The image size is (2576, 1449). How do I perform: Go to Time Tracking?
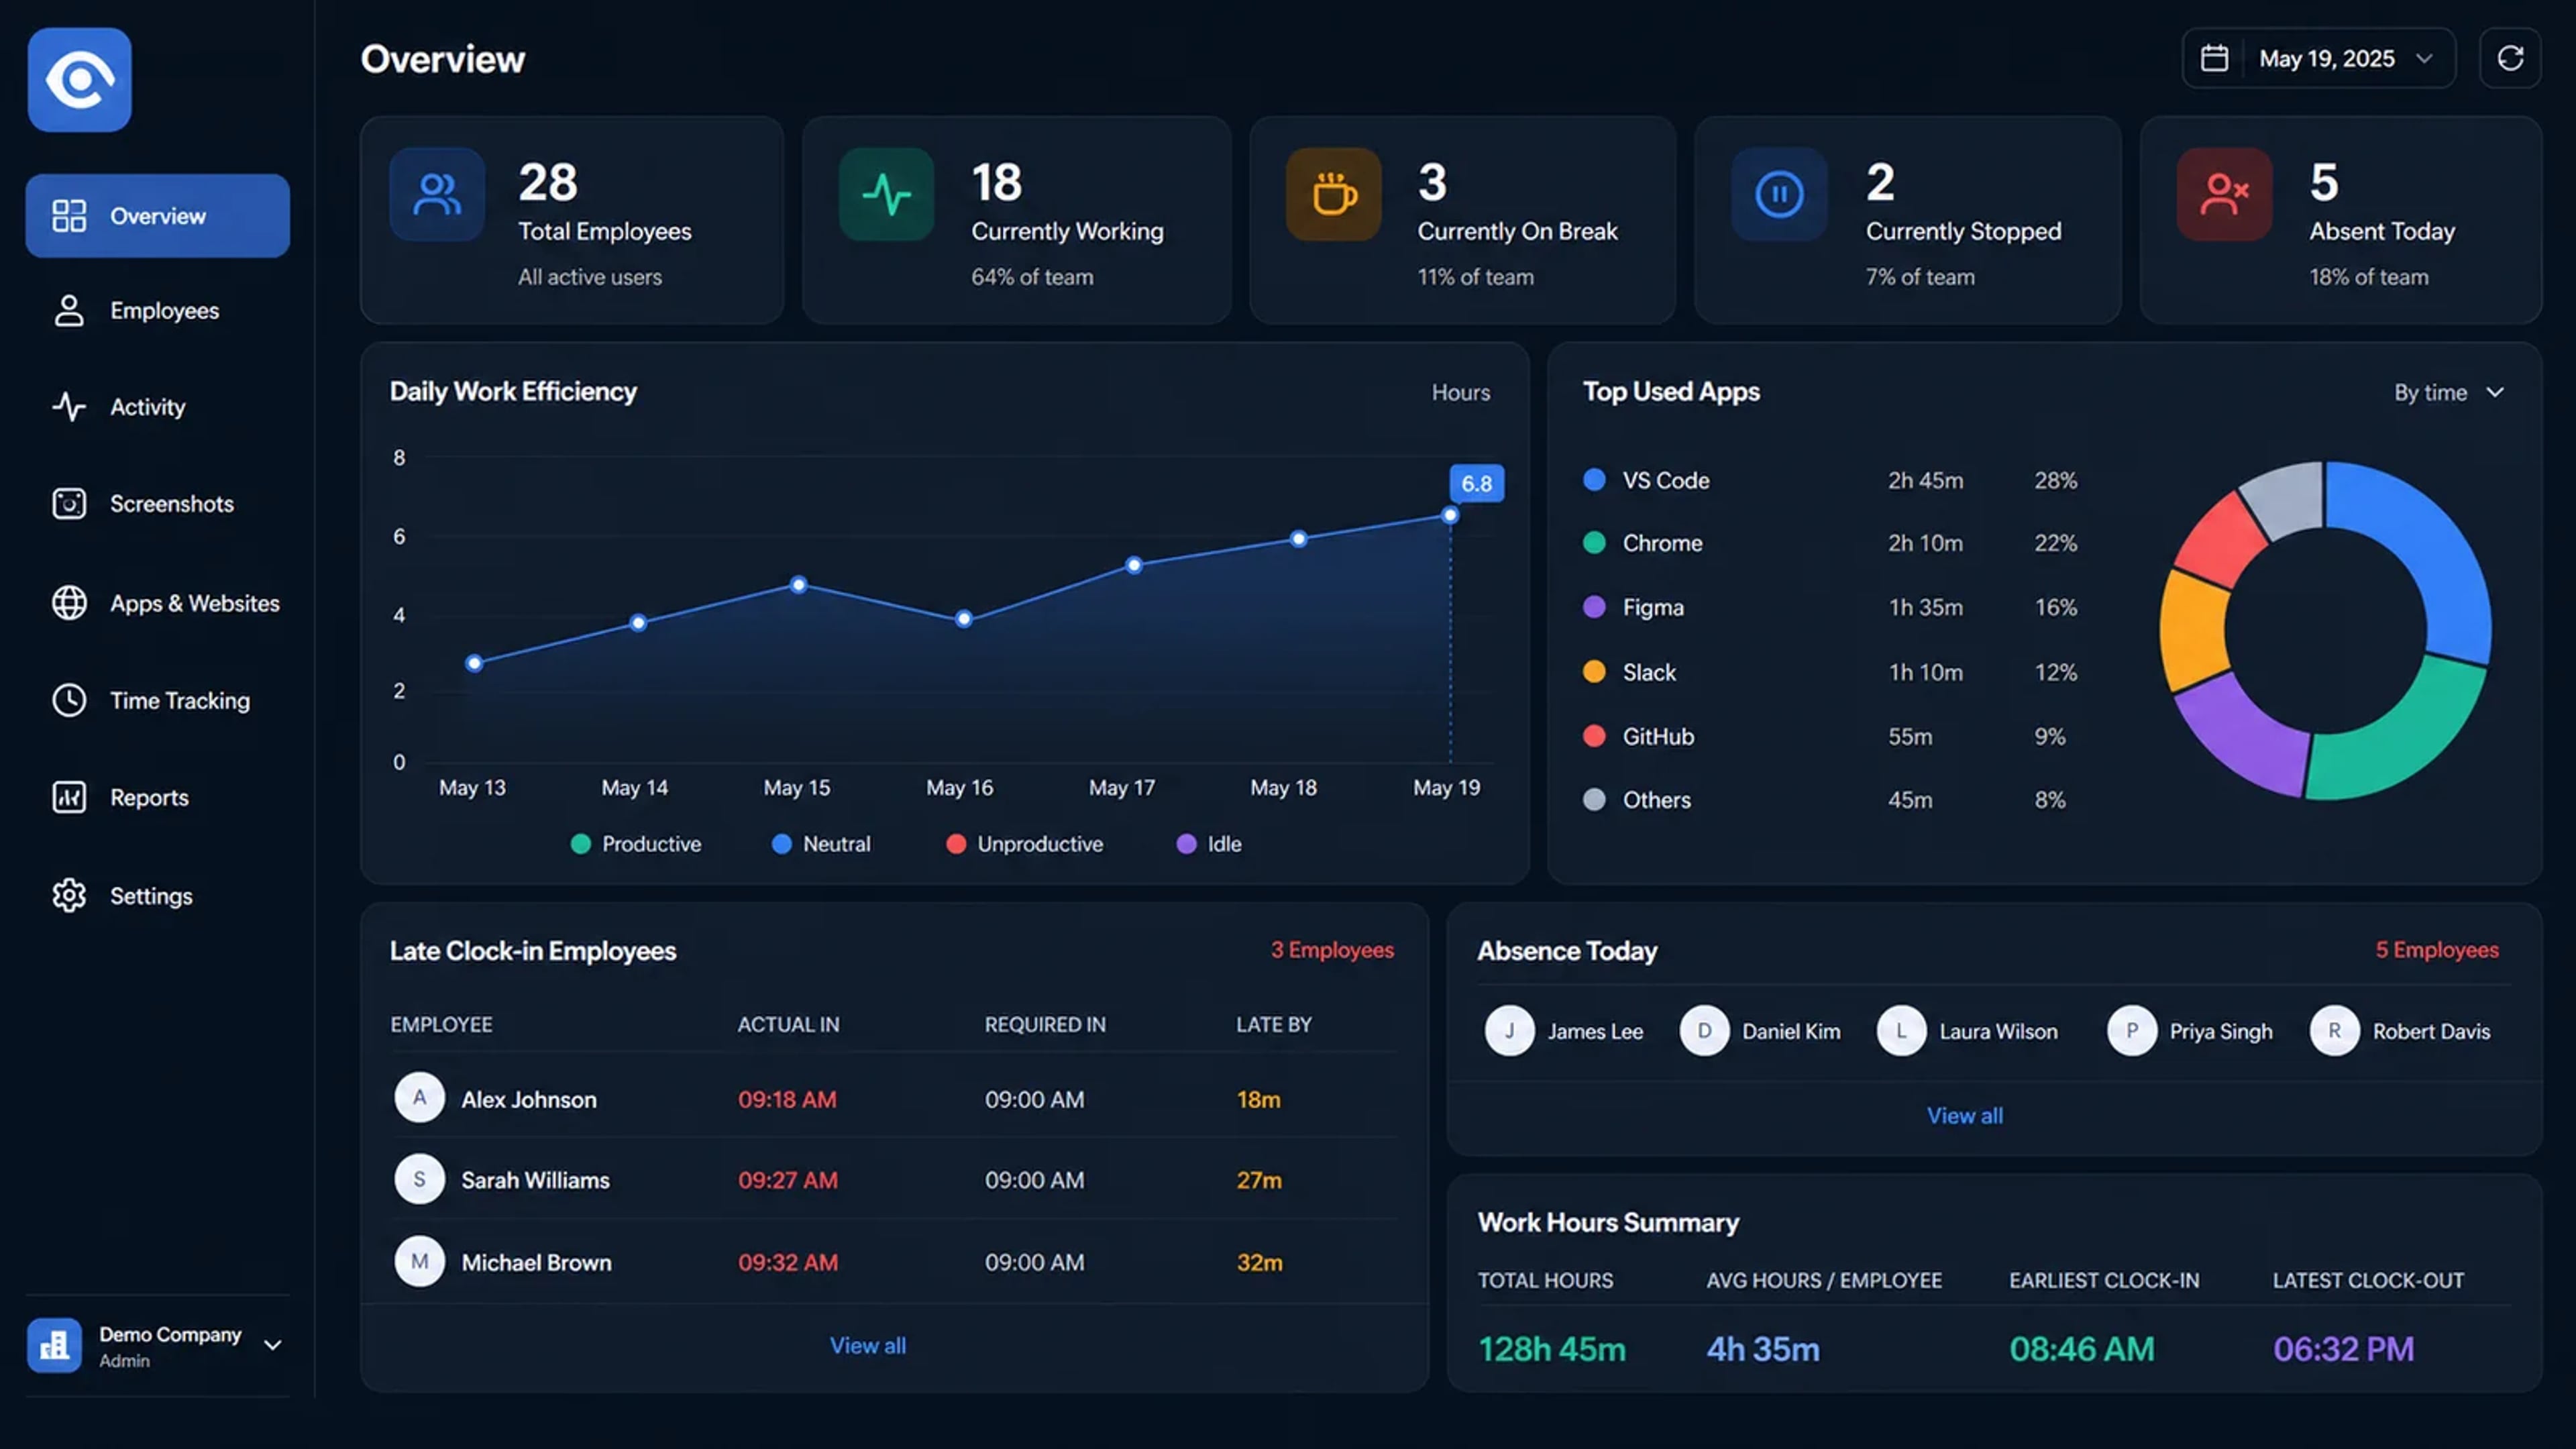click(158, 700)
